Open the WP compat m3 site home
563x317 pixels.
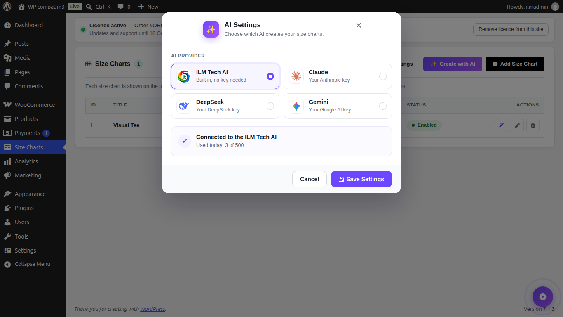(x=41, y=7)
